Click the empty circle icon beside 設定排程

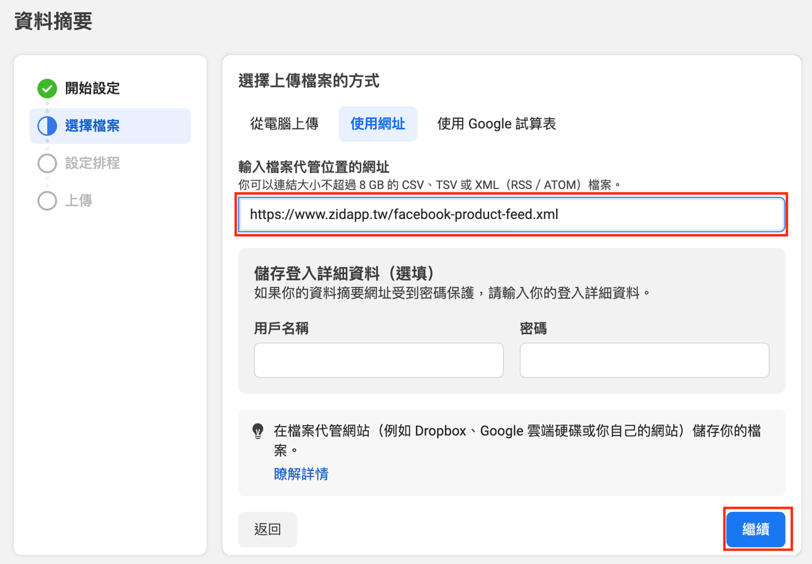click(47, 164)
